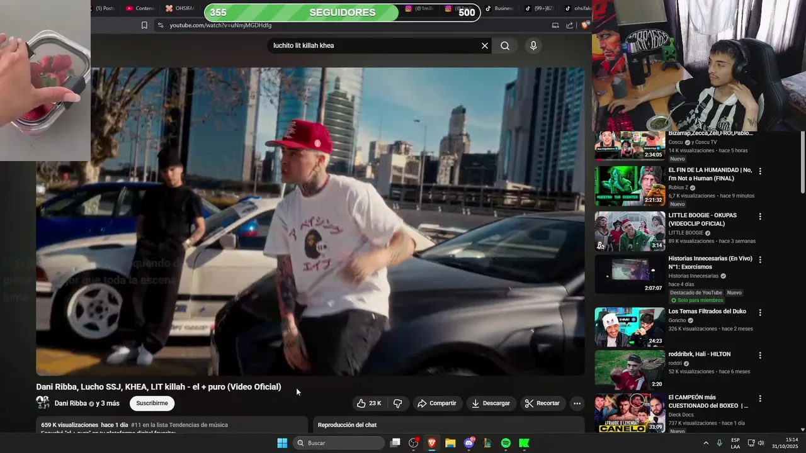Screen dimensions: 806x453
Task: Open options menu for 'Historias Innecesarias (En Vivo)'
Action: pos(760,259)
